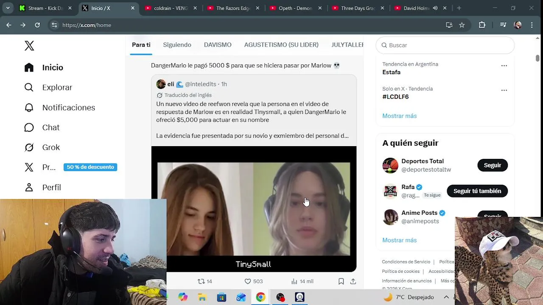Image resolution: width=543 pixels, height=305 pixels.
Task: Switch to AGUSTETISMO (SU LIDER) tab
Action: [x=281, y=45]
